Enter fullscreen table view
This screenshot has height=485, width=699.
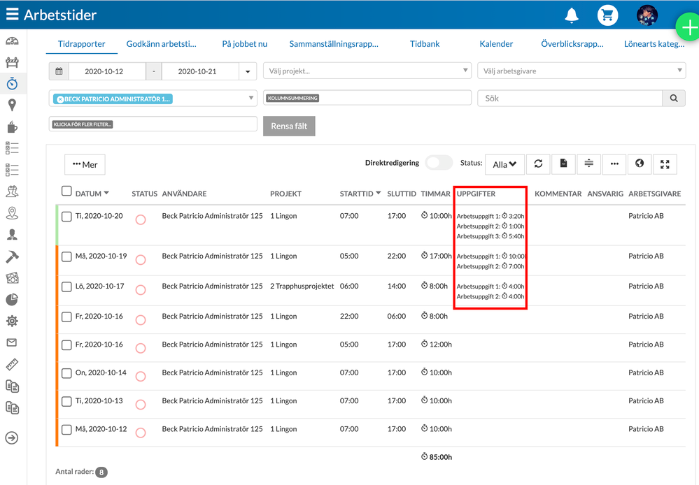point(665,164)
